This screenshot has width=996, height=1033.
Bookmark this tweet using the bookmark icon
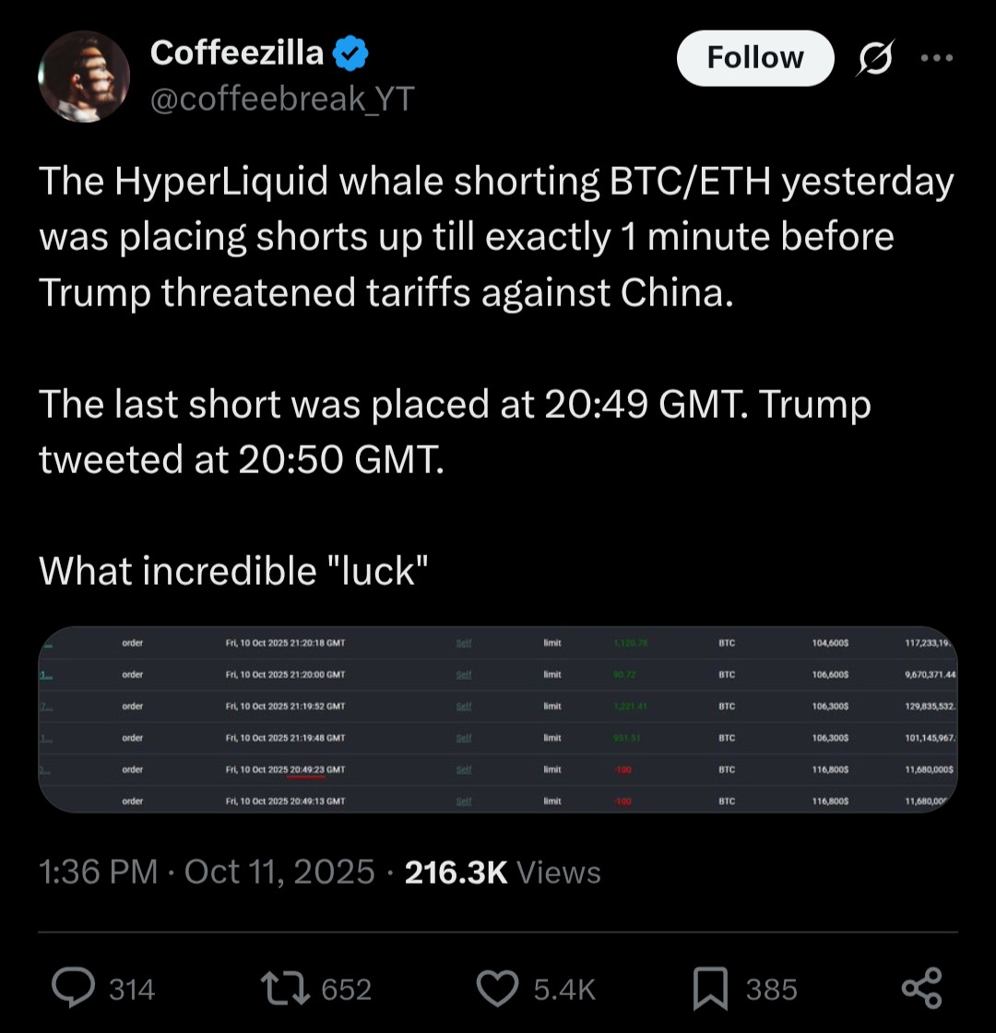710,988
